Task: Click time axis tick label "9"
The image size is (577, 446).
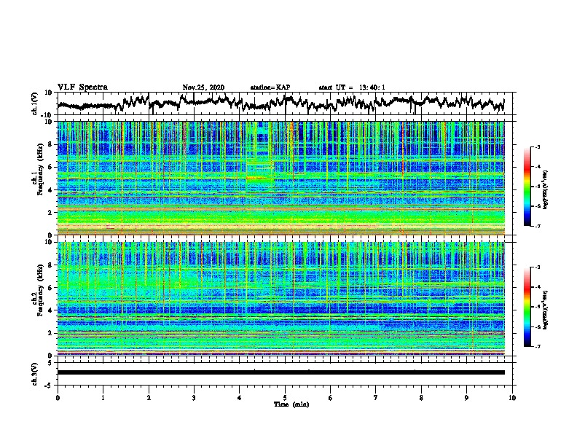Action: (x=466, y=398)
